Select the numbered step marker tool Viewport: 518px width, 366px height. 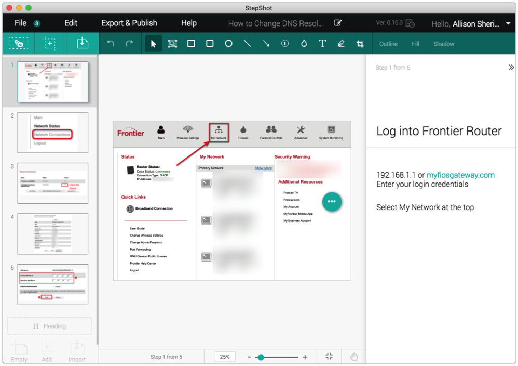point(285,43)
